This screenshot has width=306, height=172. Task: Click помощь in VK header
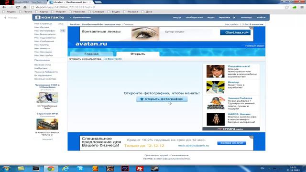[246, 18]
